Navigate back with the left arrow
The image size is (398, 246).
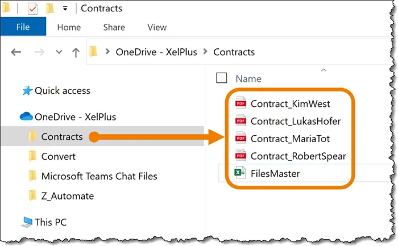(16, 52)
